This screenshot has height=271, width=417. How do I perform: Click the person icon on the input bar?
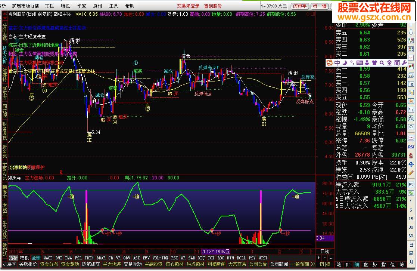tap(367, 62)
